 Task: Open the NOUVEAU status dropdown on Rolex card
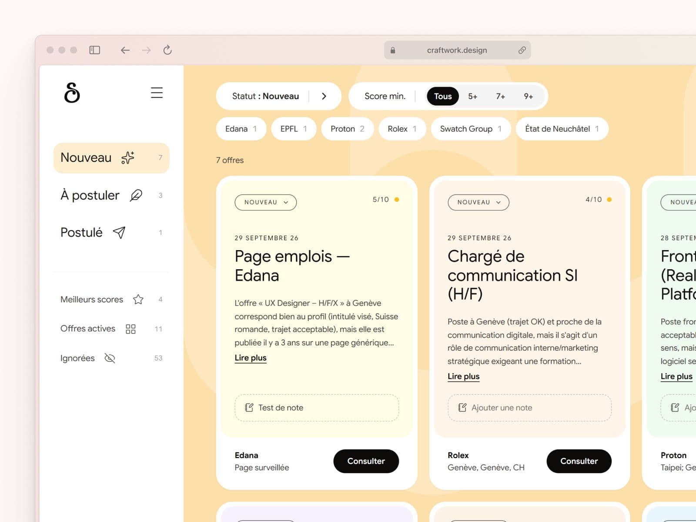point(478,202)
